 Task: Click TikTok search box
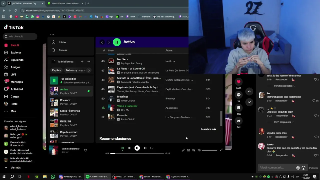[20, 36]
